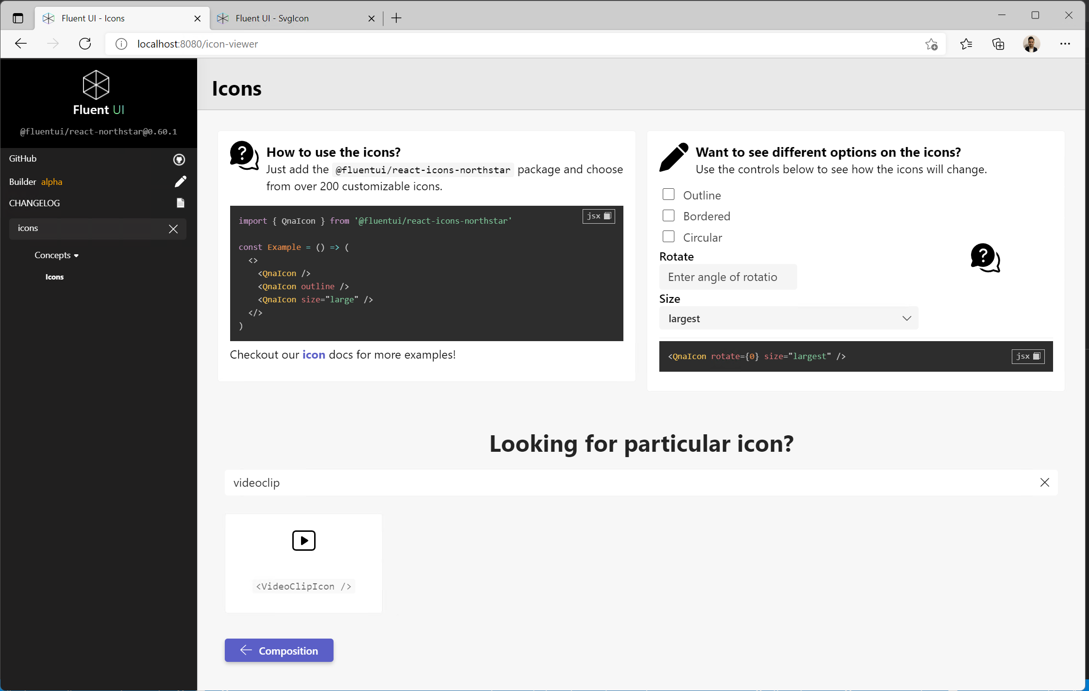
Task: Click the preview QnaIcon next to Rotate
Action: pyautogui.click(x=985, y=258)
